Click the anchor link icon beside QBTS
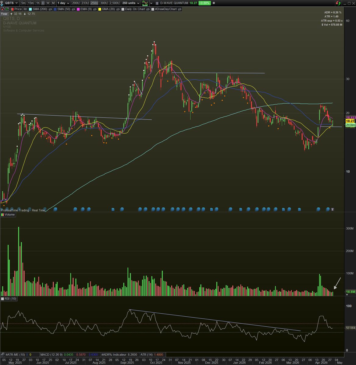Image resolution: width=356 pixels, height=365 pixels. [x=2, y=3]
